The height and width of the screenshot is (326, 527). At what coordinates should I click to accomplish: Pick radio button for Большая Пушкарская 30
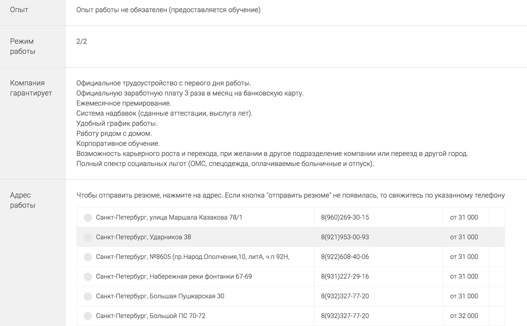88,297
